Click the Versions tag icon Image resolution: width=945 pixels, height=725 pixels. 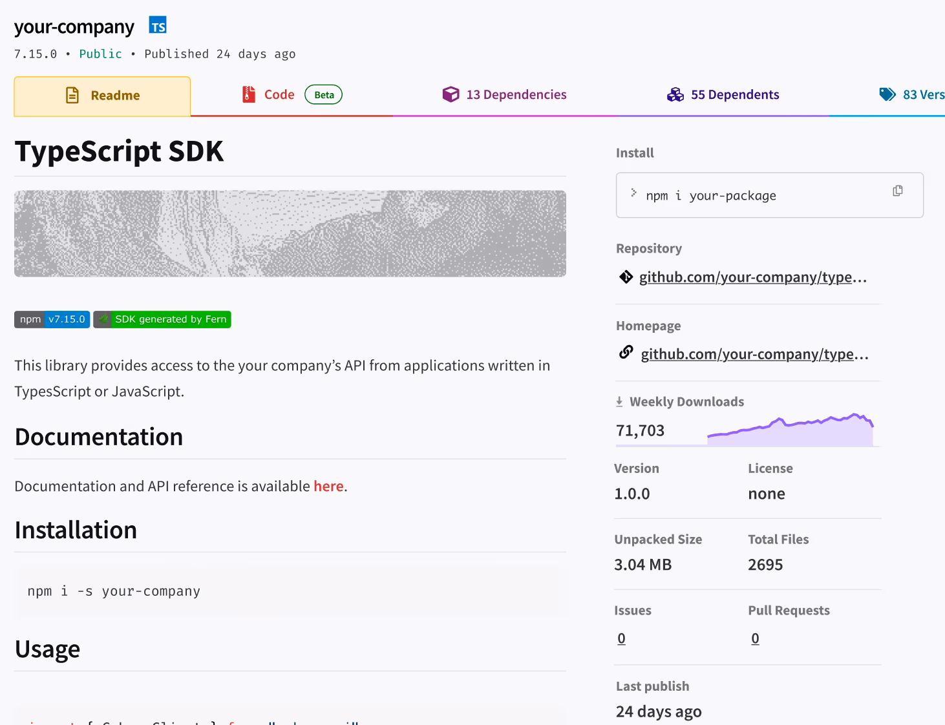pyautogui.click(x=887, y=94)
